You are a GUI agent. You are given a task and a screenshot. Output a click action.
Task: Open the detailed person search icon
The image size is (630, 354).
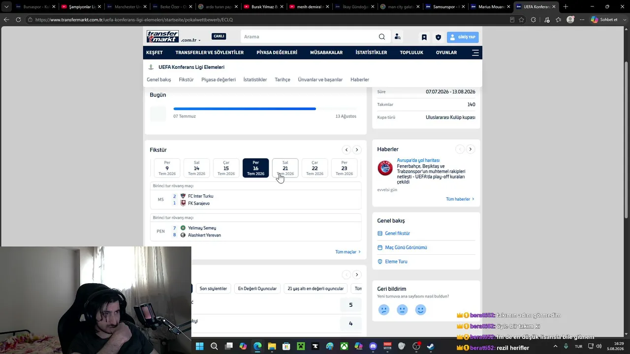[x=398, y=37]
